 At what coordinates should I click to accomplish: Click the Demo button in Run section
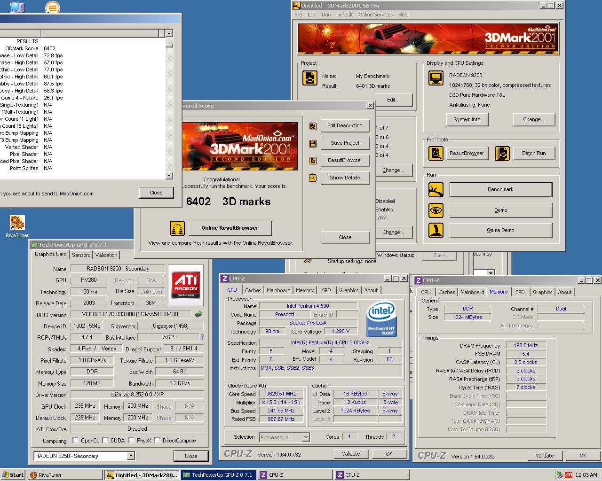[500, 210]
